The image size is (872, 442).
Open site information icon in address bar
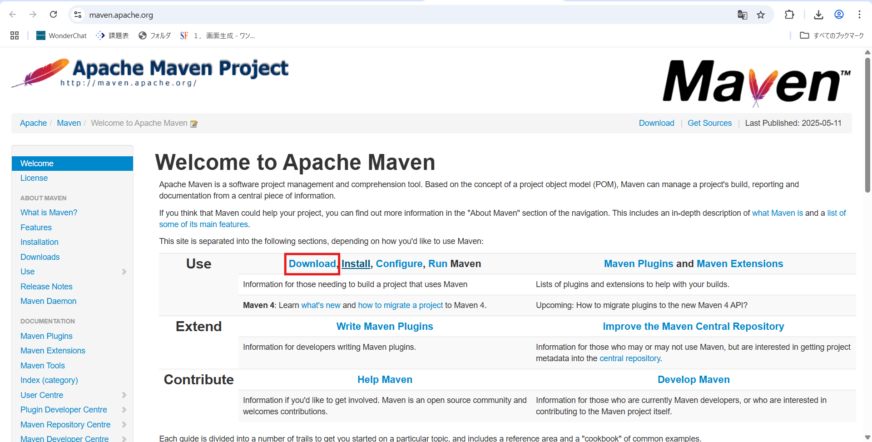point(78,15)
